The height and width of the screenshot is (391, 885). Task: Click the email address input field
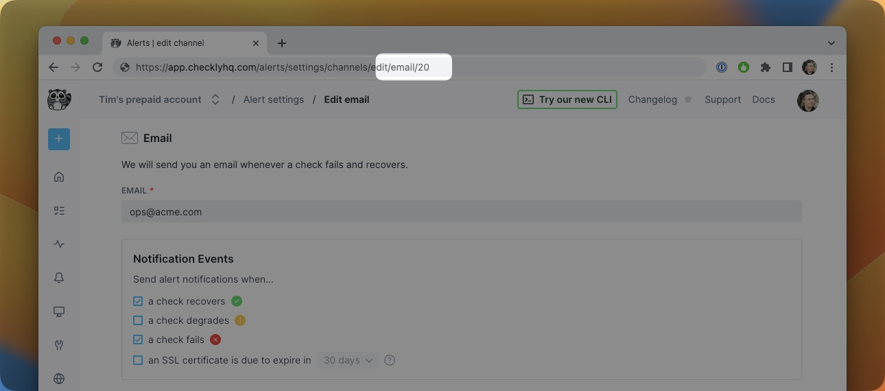pos(461,212)
